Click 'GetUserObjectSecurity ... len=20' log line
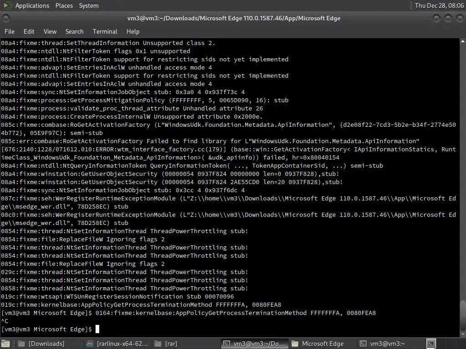Screen dimensions: 466x349 172,182
